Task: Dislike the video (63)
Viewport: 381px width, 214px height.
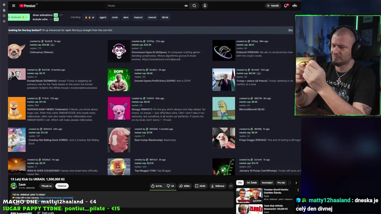Action: coord(171,186)
